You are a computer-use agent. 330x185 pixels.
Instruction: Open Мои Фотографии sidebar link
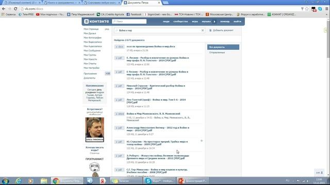pyautogui.click(x=92, y=38)
